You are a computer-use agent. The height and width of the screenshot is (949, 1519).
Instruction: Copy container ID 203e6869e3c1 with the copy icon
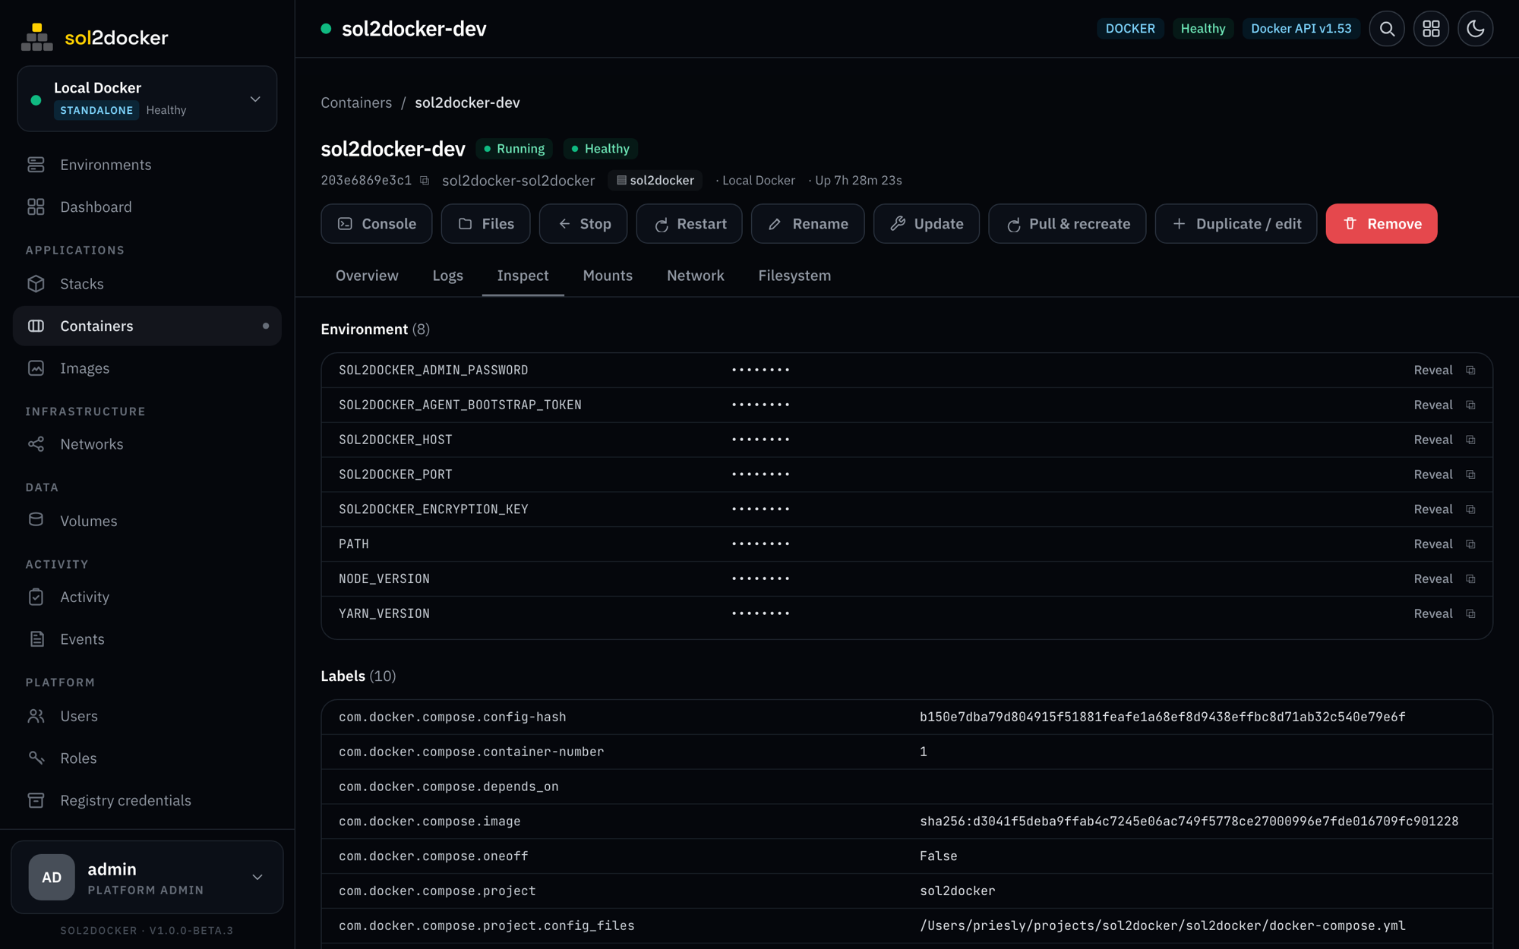[425, 181]
